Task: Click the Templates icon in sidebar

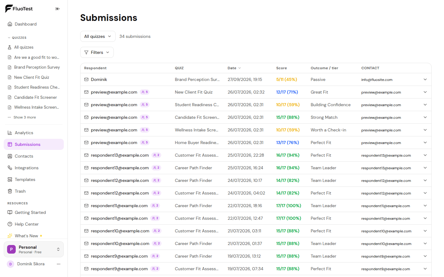Action: pos(10,179)
